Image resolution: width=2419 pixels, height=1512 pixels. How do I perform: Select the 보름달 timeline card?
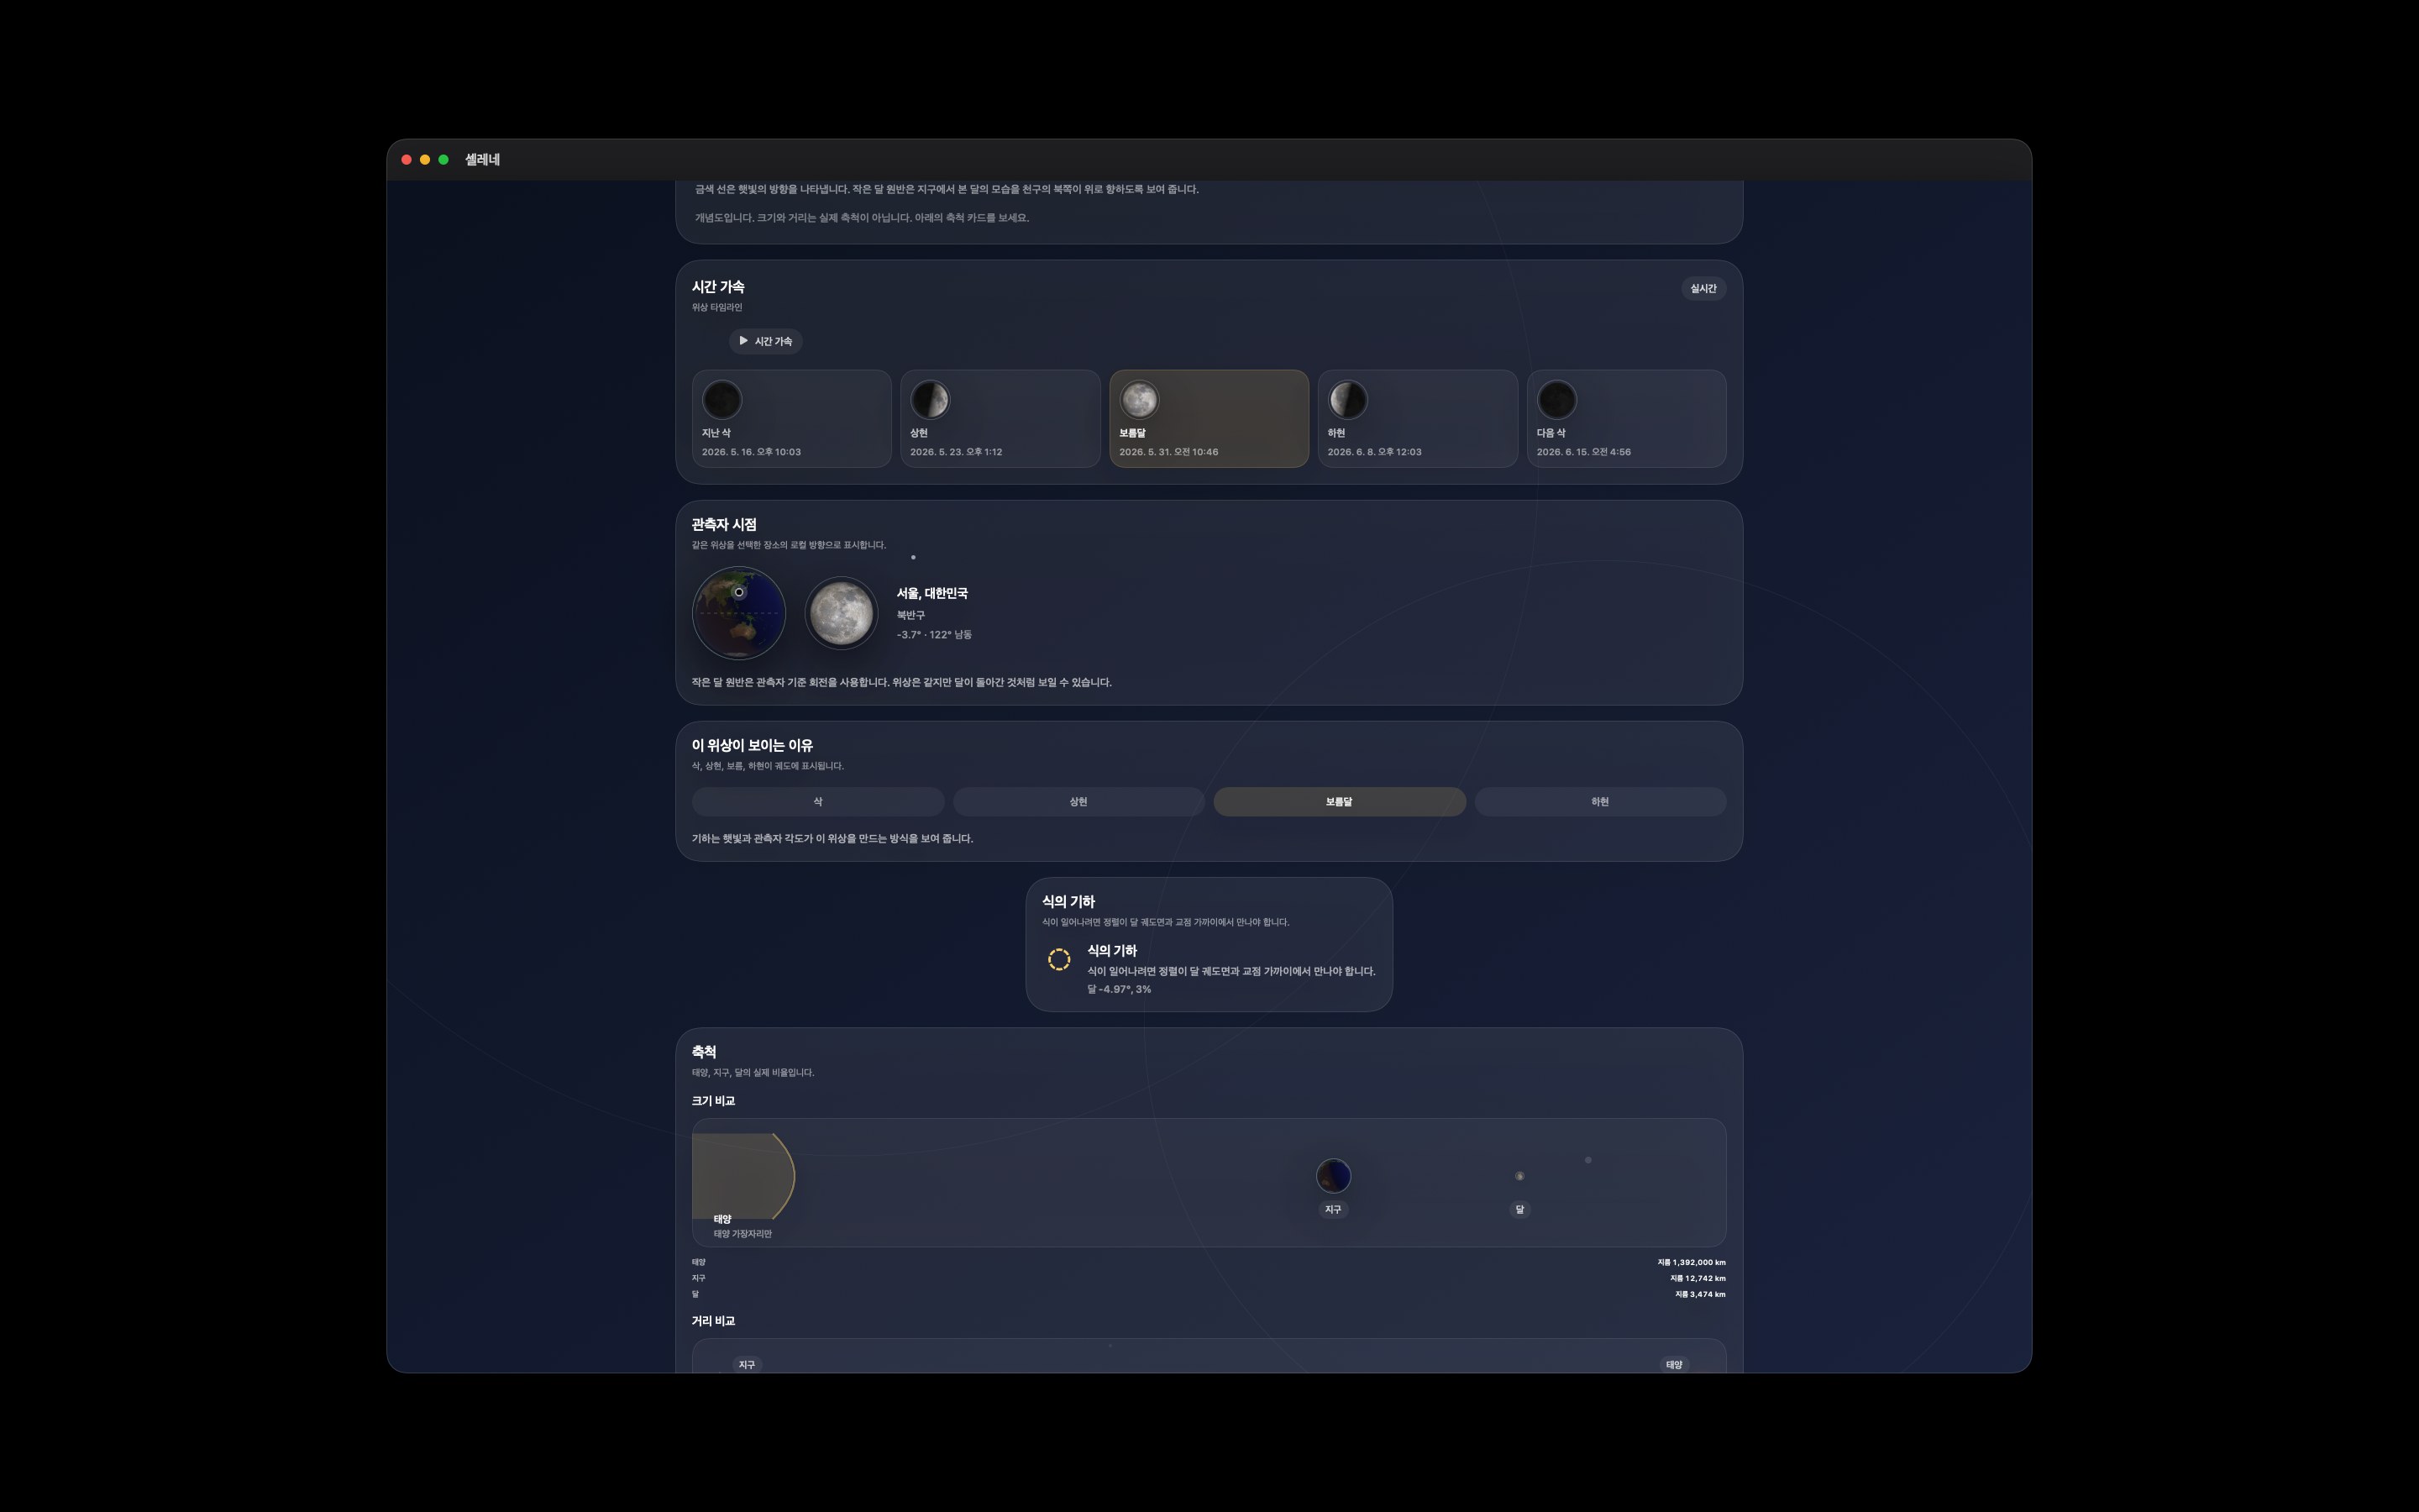[1209, 418]
